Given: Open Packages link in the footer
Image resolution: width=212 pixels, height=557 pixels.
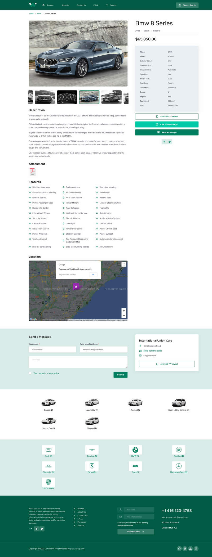Looking at the screenshot, I should [82, 522].
